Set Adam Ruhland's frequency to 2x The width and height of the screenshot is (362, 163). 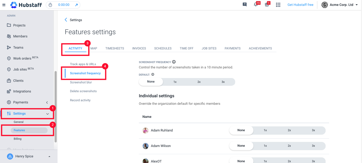click(x=289, y=130)
